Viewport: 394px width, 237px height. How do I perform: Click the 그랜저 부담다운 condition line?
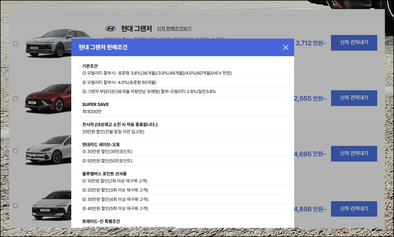coord(149,91)
